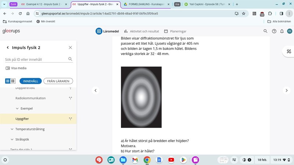Click the FD user avatar
Screen dimensions: 294x165
pos(289,31)
